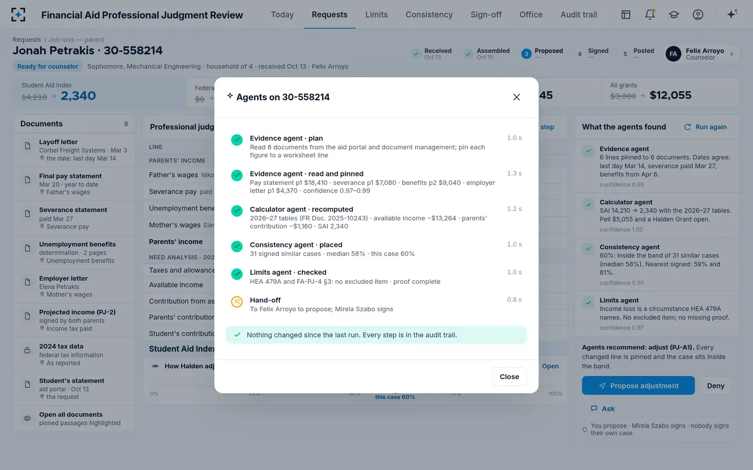Open the app logo in the header
Image resolution: width=753 pixels, height=470 pixels.
[x=18, y=15]
